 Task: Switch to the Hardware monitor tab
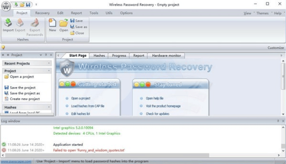[166, 55]
